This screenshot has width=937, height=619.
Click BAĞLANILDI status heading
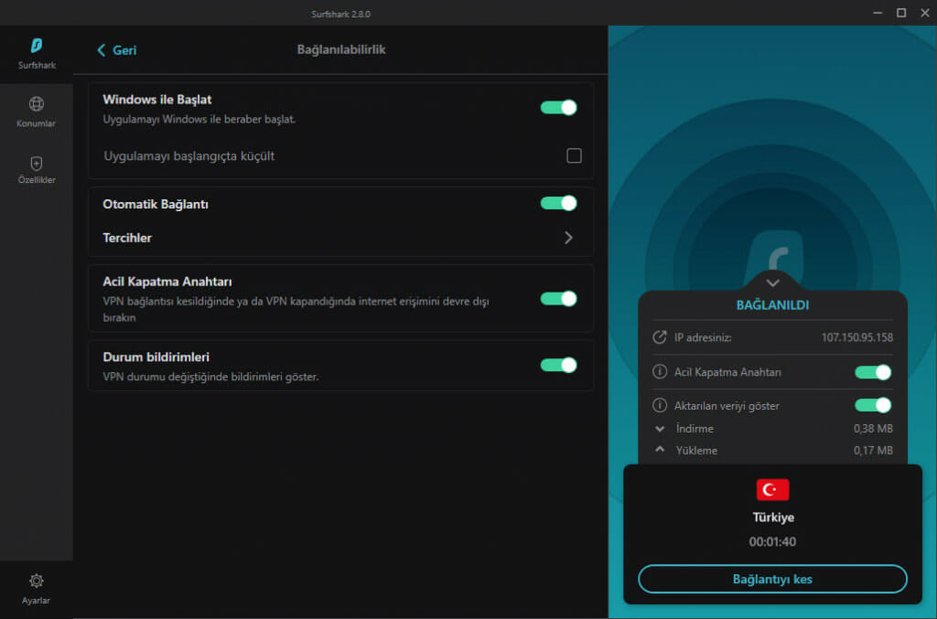click(772, 305)
